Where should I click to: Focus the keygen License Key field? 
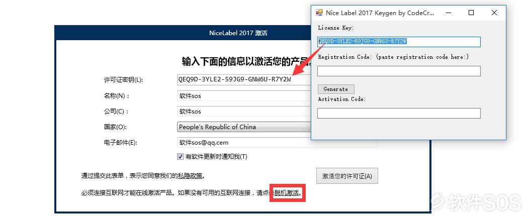click(x=399, y=42)
